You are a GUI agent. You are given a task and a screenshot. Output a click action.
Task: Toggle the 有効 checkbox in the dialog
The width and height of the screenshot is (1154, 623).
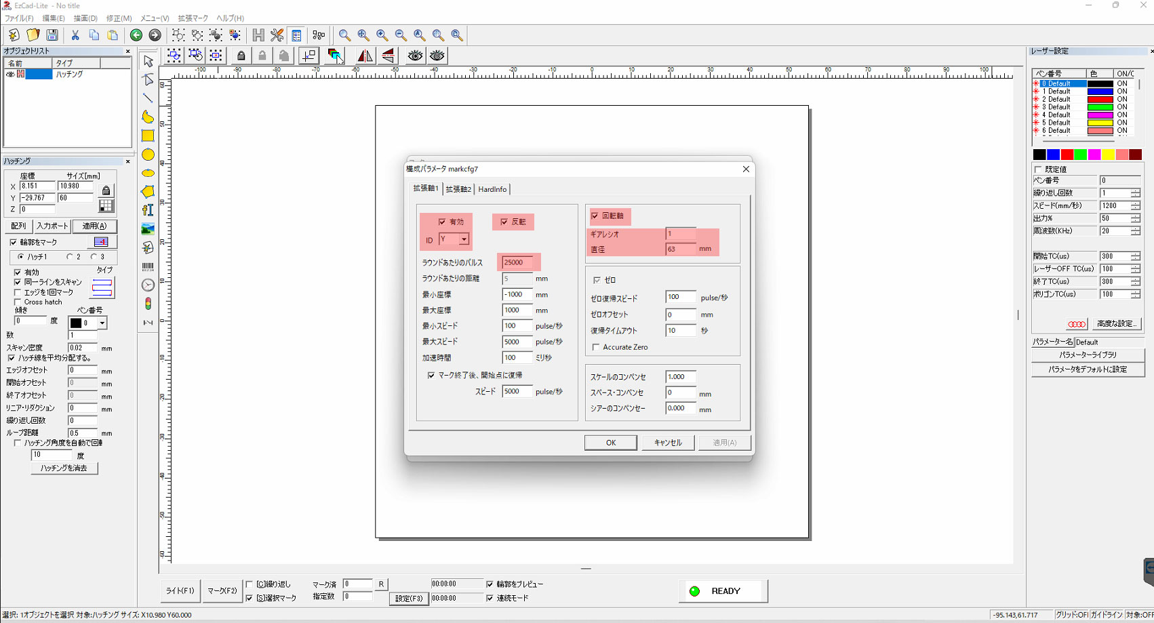coord(442,222)
